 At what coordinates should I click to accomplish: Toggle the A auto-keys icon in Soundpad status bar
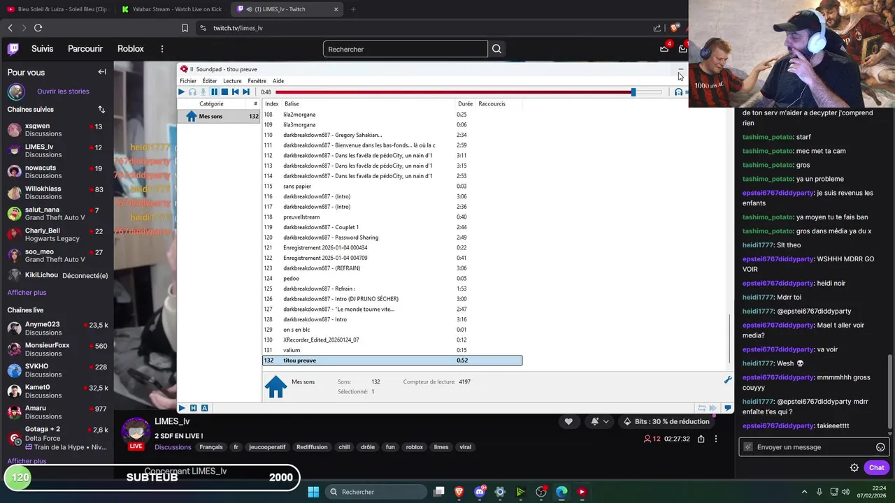pyautogui.click(x=204, y=408)
